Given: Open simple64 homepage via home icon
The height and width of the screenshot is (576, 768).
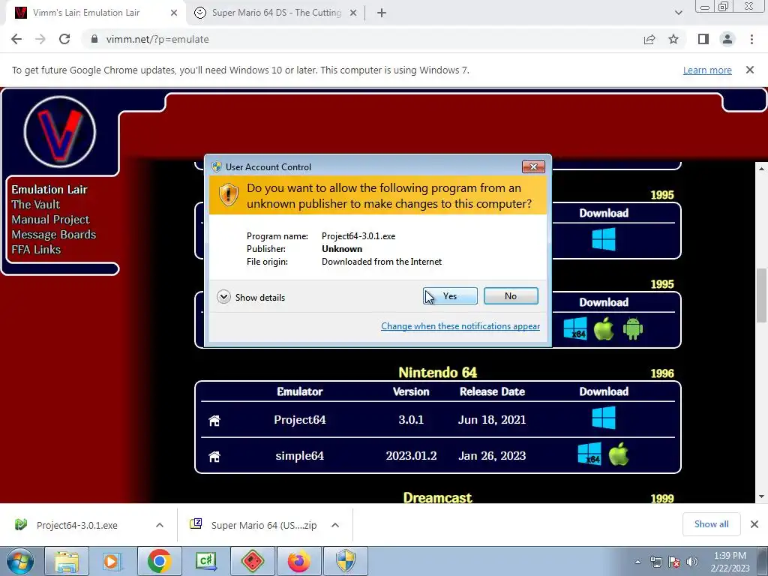Looking at the screenshot, I should point(214,457).
